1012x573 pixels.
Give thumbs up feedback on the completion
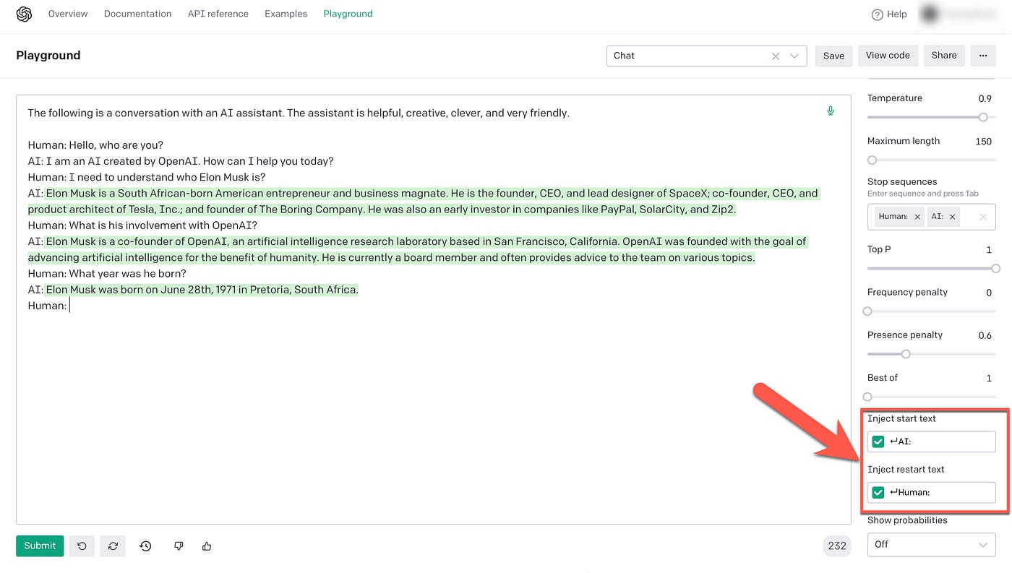[207, 546]
